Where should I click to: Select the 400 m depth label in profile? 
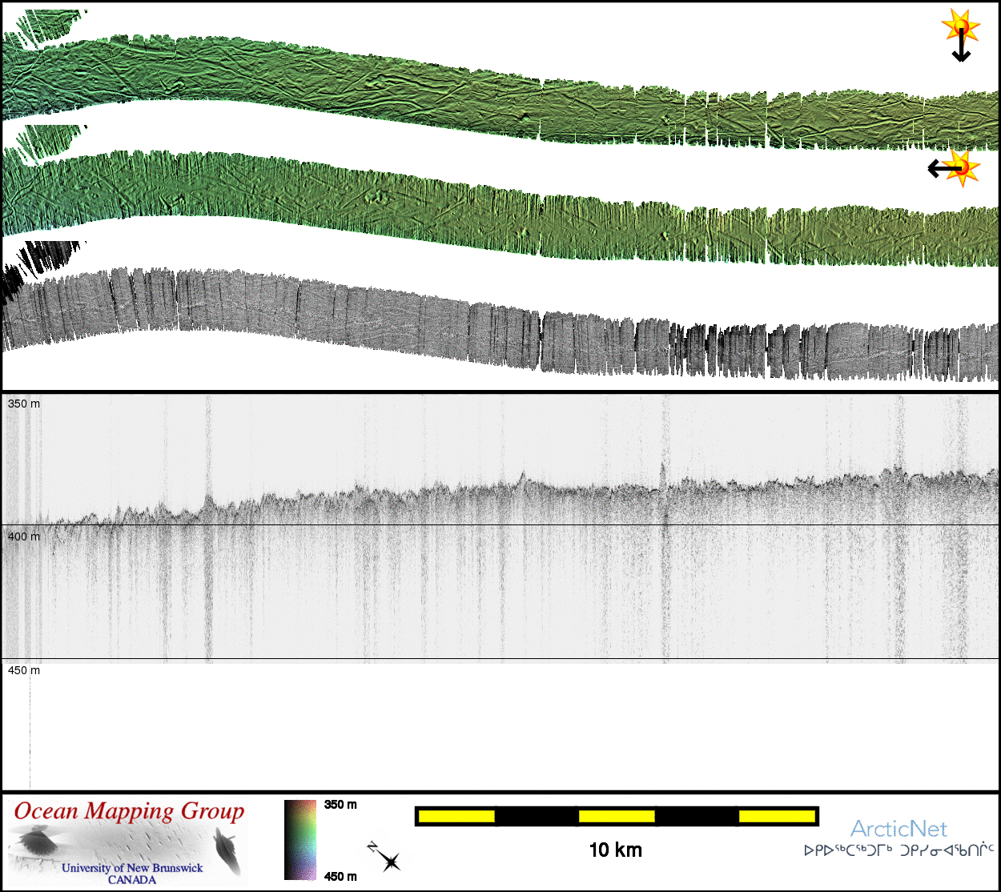point(24,536)
